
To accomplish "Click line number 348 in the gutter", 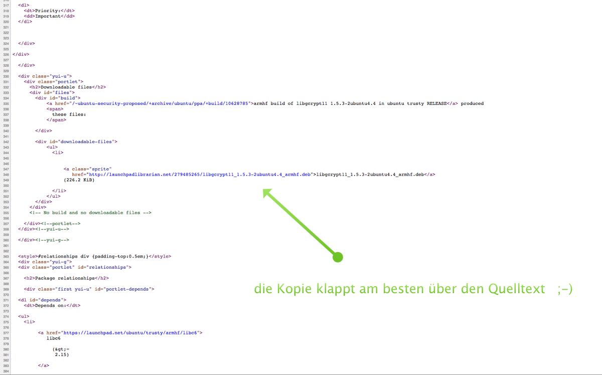I will (6, 175).
